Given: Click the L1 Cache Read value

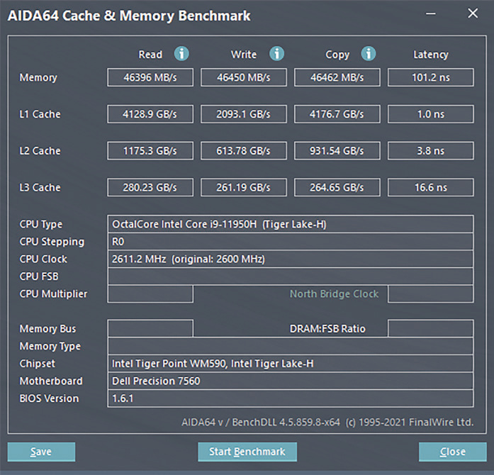Looking at the screenshot, I should pyautogui.click(x=150, y=114).
